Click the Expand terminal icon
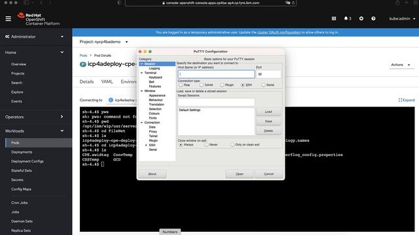The height and width of the screenshot is (235, 419). [x=407, y=100]
